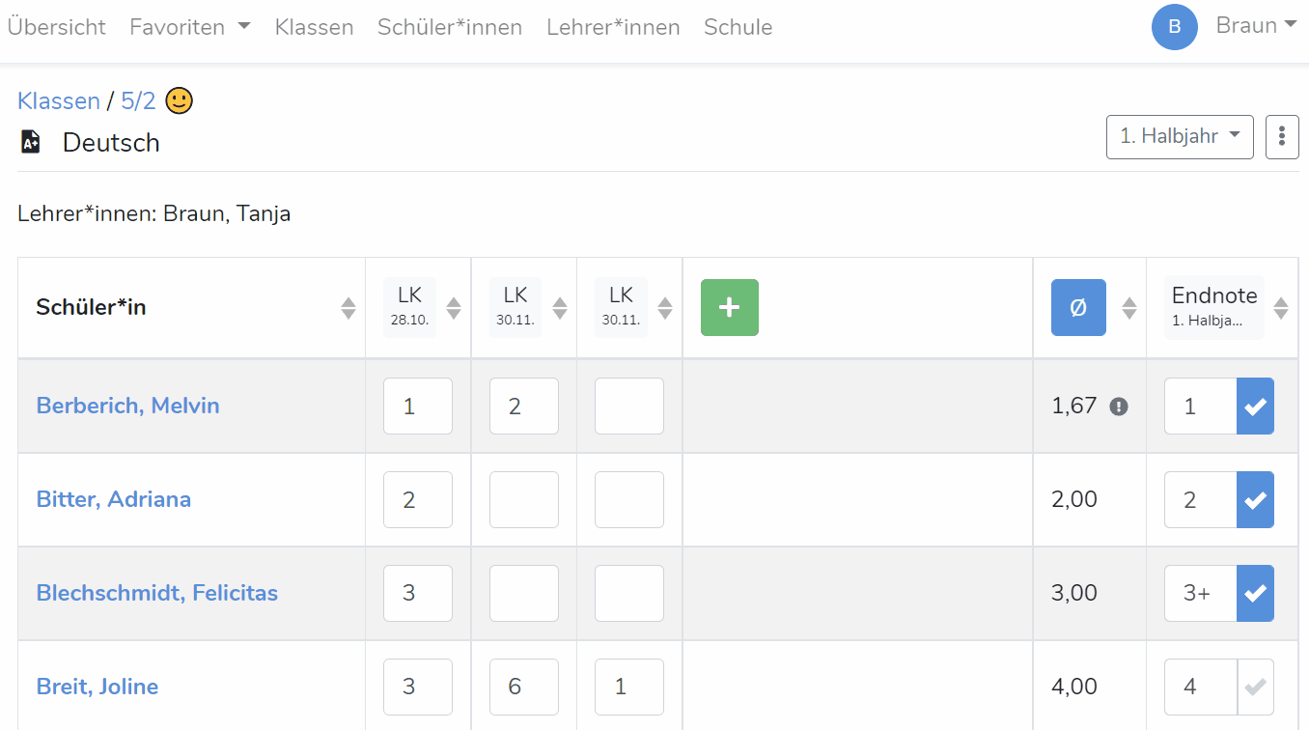Sort by the Schüler*in column arrows
The height and width of the screenshot is (730, 1309).
pyautogui.click(x=348, y=308)
